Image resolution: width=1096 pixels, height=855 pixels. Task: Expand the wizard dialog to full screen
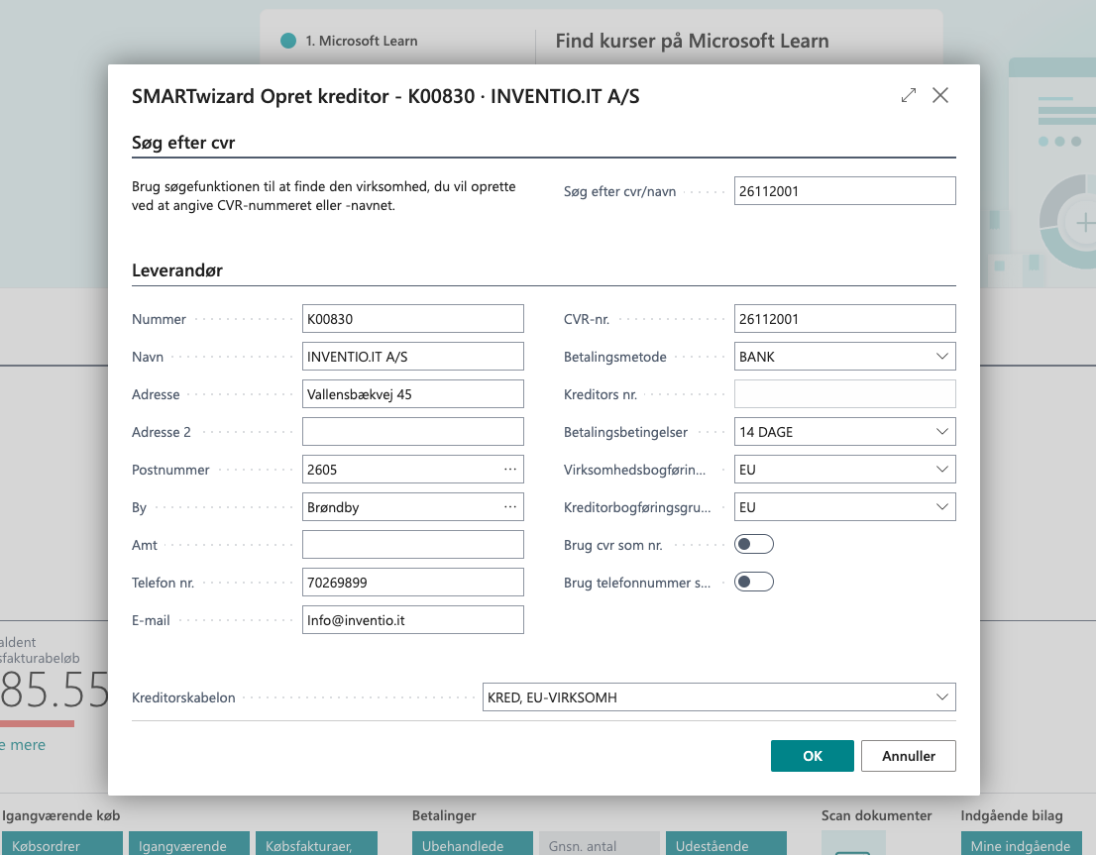point(908,95)
